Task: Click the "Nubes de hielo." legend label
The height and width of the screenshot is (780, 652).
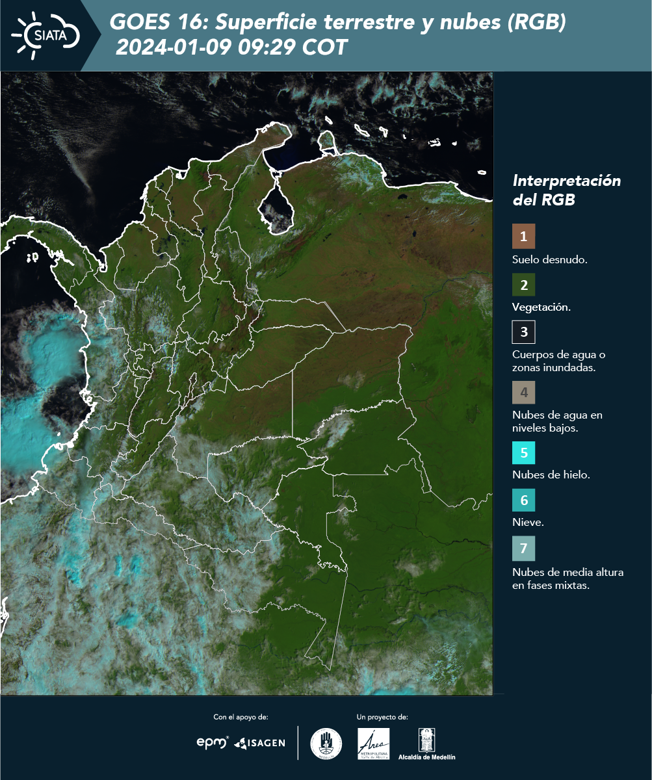Action: click(x=551, y=475)
